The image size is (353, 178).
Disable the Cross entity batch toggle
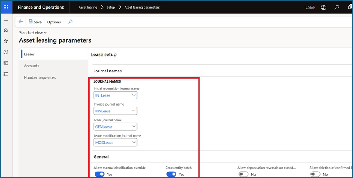coord(171,174)
